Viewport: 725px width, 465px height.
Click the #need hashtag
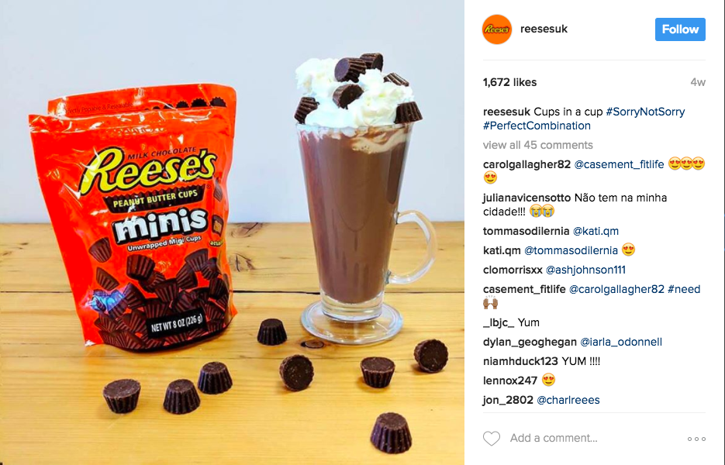coord(684,289)
